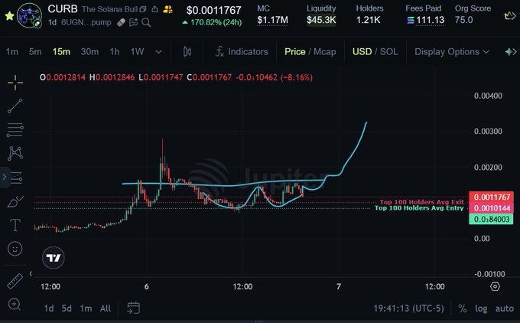Select the brush drawing tool
The height and width of the screenshot is (323, 520).
15,201
